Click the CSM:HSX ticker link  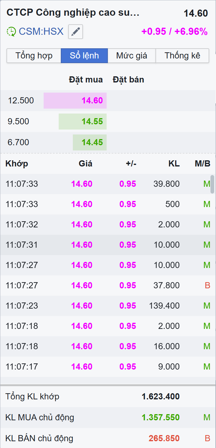(41, 31)
